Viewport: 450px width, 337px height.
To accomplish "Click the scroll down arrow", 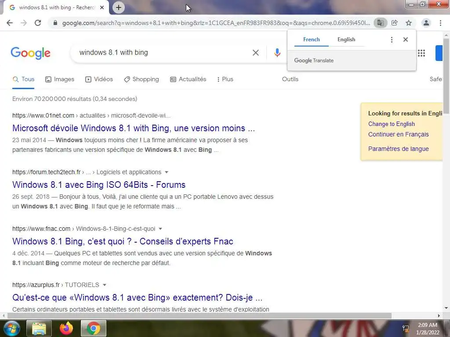I will tap(446, 308).
